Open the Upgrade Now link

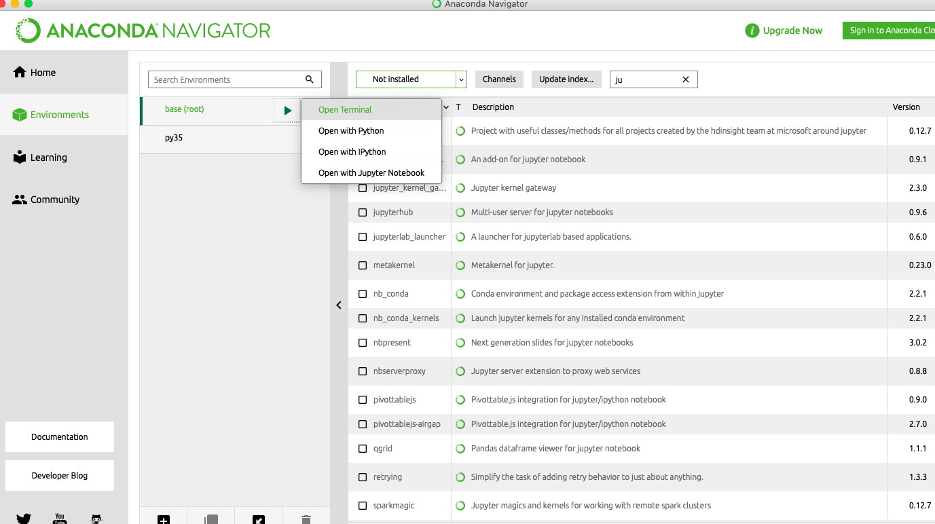(x=792, y=31)
